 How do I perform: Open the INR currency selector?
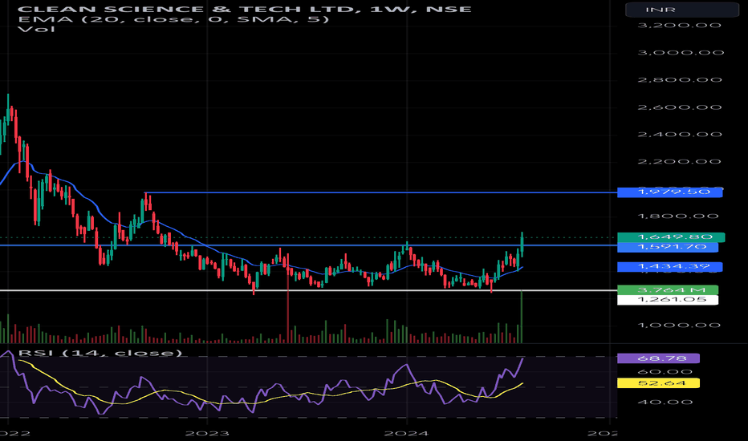(682, 10)
